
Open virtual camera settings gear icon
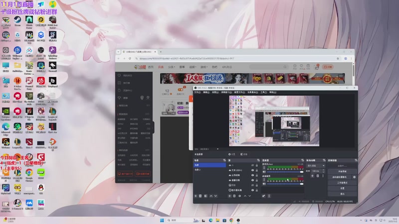coord(354,177)
